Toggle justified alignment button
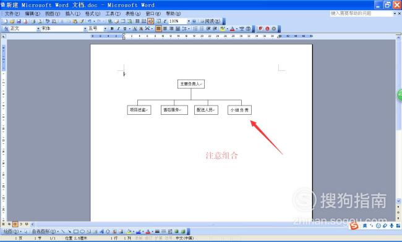This screenshot has width=402, height=242. click(x=158, y=28)
